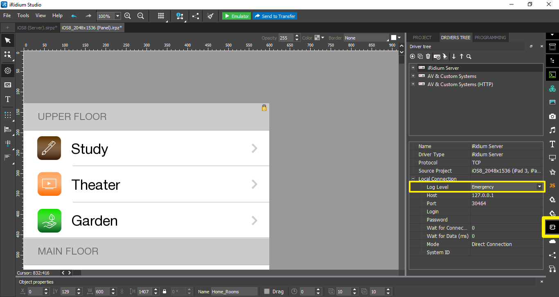
Task: Open the Log Level dropdown
Action: (x=539, y=186)
